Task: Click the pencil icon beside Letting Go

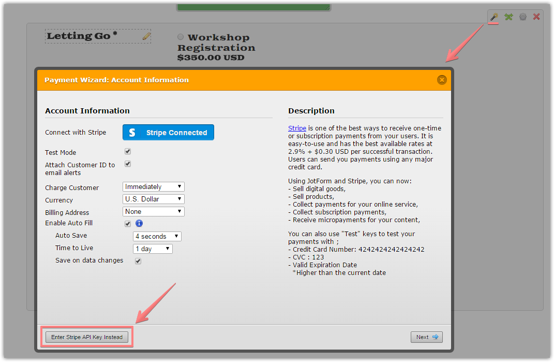Action: 146,36
